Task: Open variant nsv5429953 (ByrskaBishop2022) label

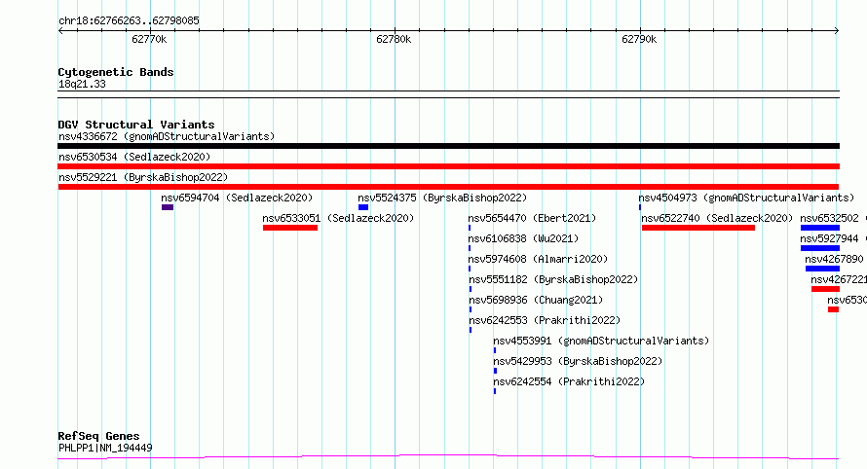Action: click(x=578, y=361)
